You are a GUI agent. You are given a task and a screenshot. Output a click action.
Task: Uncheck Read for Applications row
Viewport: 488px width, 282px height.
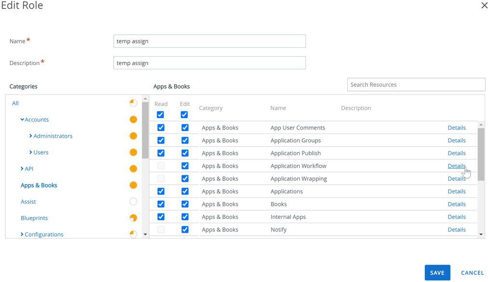pyautogui.click(x=161, y=191)
